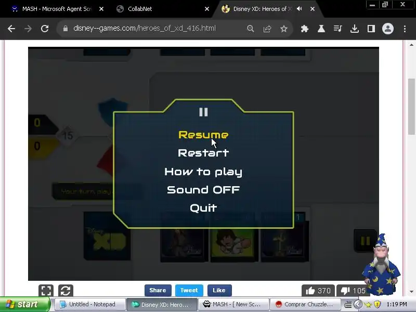The image size is (416, 312).
Task: Click the page scrollbar up arrow
Action: (411, 45)
